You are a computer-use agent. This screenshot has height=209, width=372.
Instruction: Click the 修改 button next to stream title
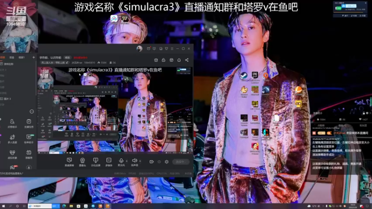coord(67,58)
